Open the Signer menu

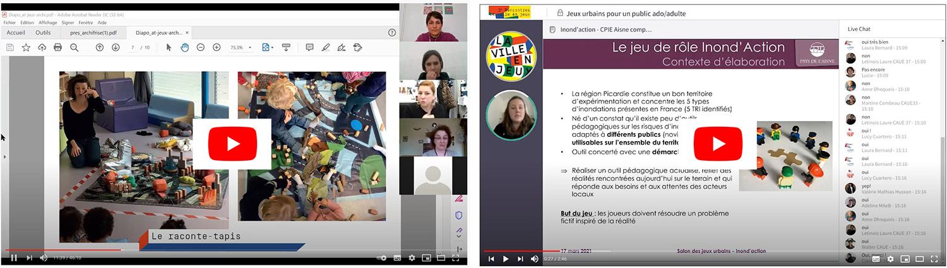point(68,22)
